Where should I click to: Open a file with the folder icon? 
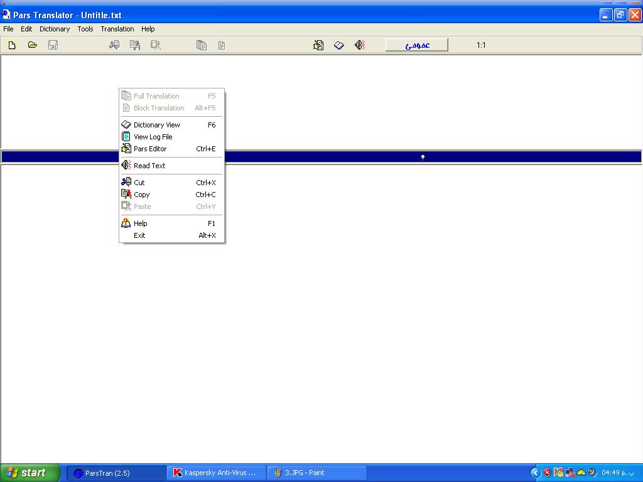[33, 45]
